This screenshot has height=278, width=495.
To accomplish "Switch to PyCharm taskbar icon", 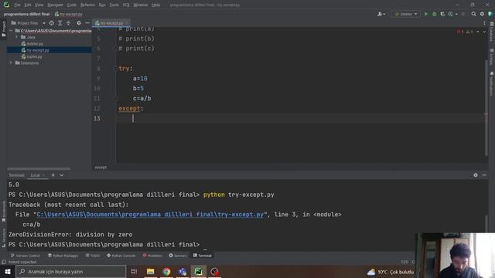I will (198, 271).
